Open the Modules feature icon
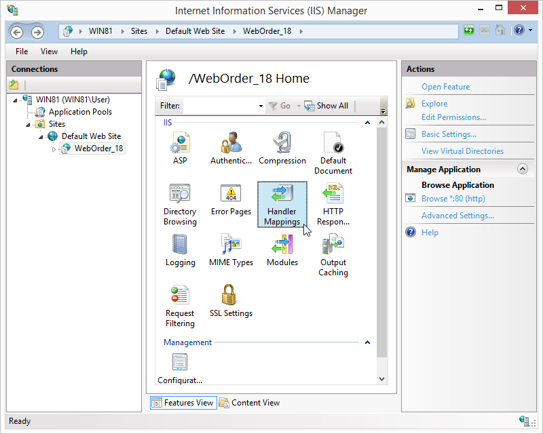 coord(282,244)
